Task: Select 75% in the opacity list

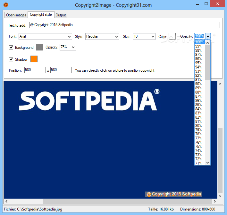Action: tap(200, 147)
